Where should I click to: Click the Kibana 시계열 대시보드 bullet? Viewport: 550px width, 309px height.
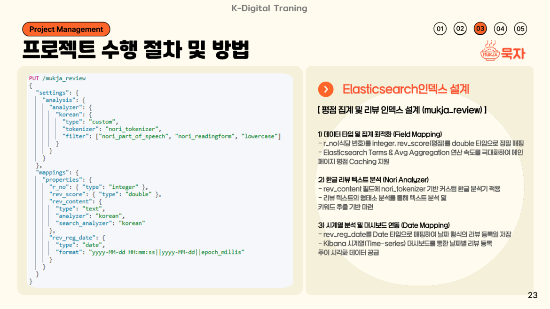(x=405, y=243)
